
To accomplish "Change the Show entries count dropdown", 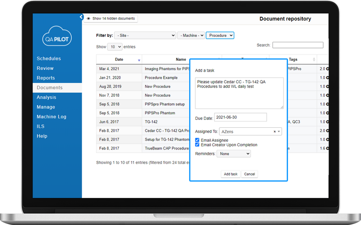I will pos(115,47).
